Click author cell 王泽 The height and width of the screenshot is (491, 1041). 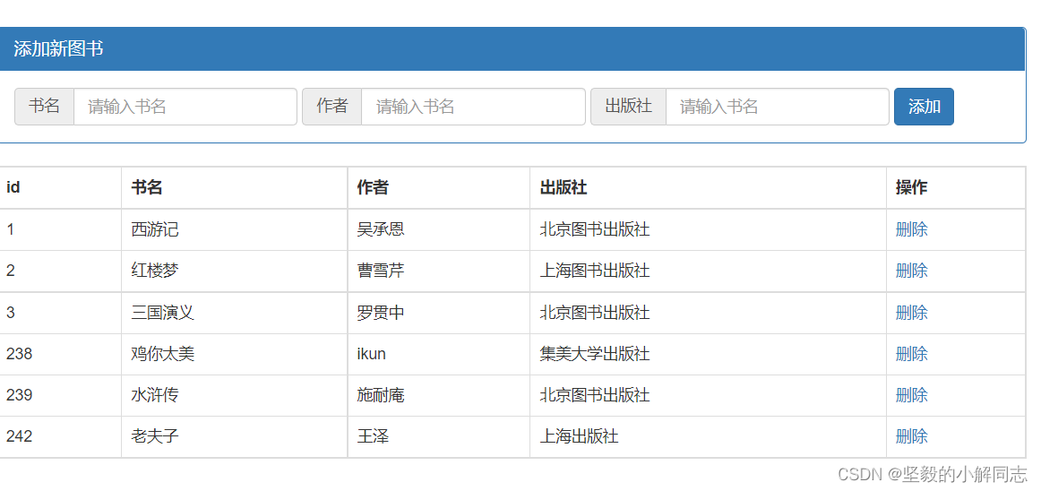coord(439,436)
